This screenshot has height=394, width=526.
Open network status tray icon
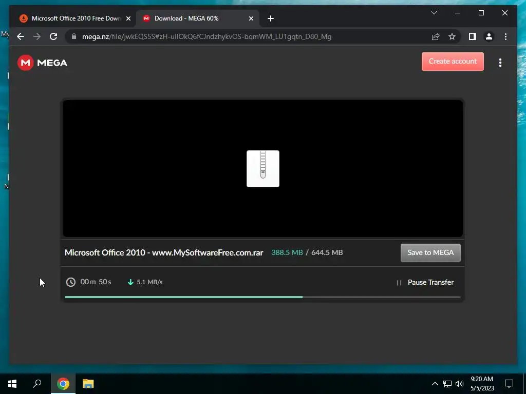pos(447,384)
